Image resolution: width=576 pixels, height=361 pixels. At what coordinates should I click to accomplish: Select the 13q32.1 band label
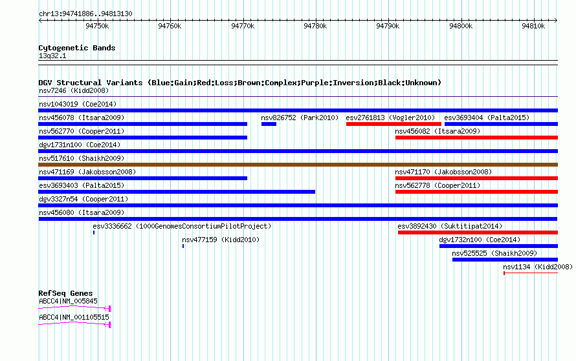point(52,56)
